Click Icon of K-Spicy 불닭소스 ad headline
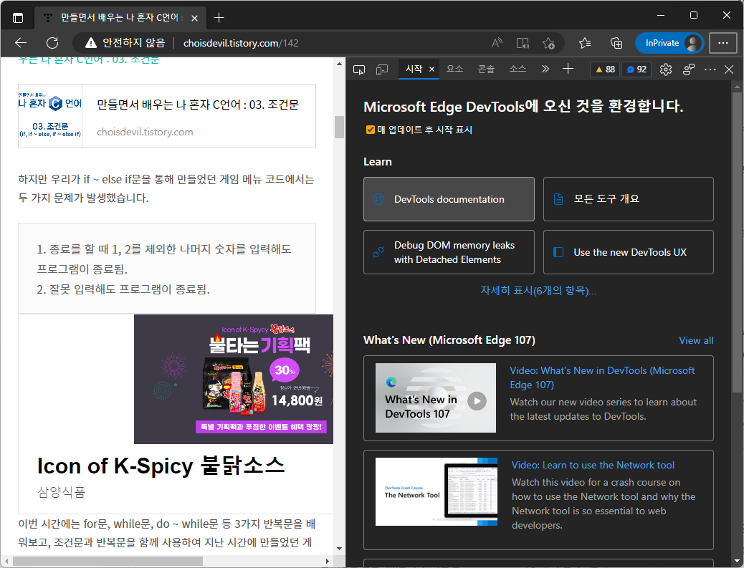This screenshot has height=568, width=744. pyautogui.click(x=161, y=466)
